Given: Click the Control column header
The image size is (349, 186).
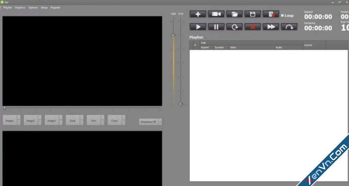Looking at the screenshot, I should 314,45.
